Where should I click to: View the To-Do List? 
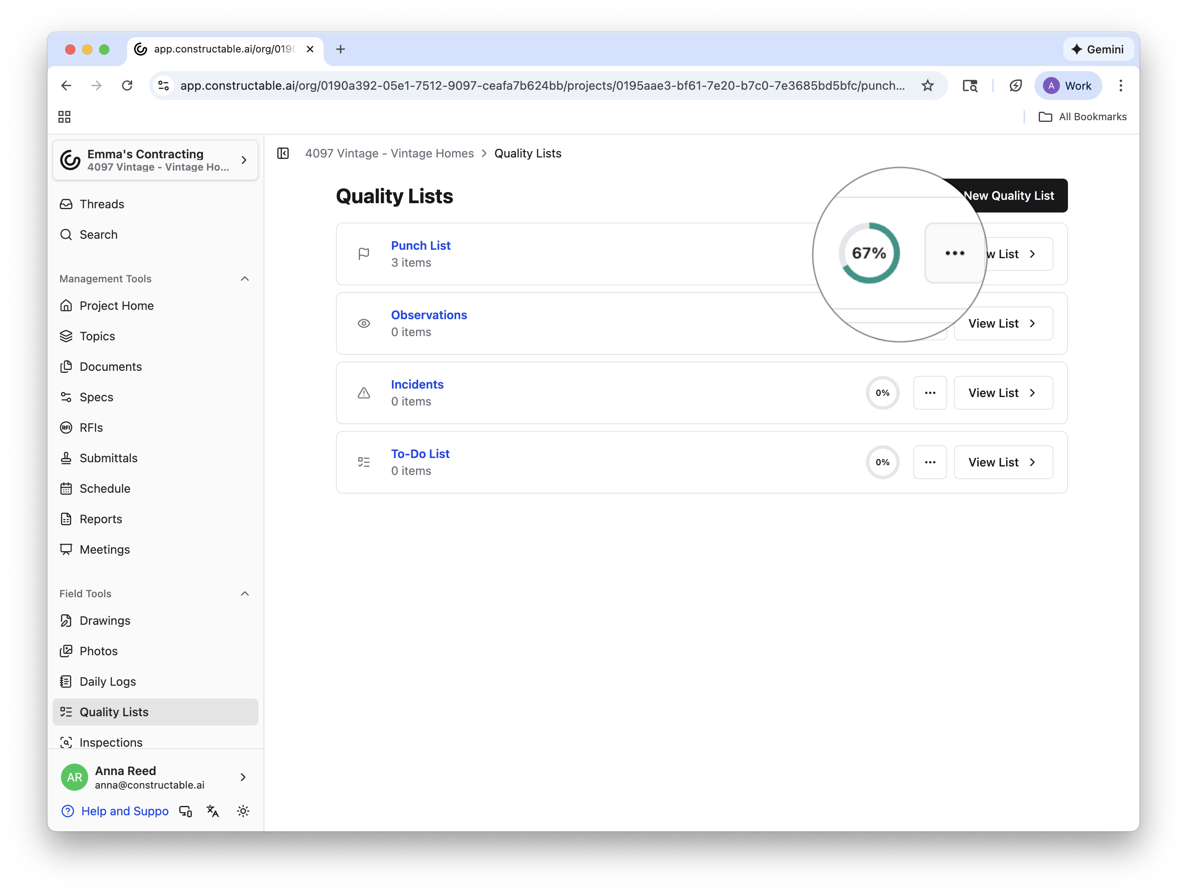pyautogui.click(x=1003, y=462)
